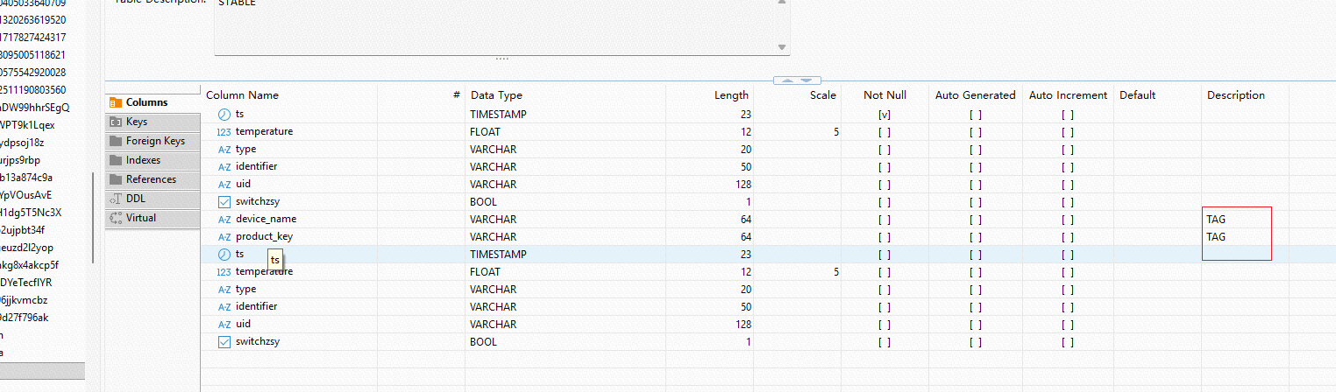Viewport: 1336px width, 392px height.
Task: Click the Foreign Keys folder icon
Action: (x=116, y=141)
